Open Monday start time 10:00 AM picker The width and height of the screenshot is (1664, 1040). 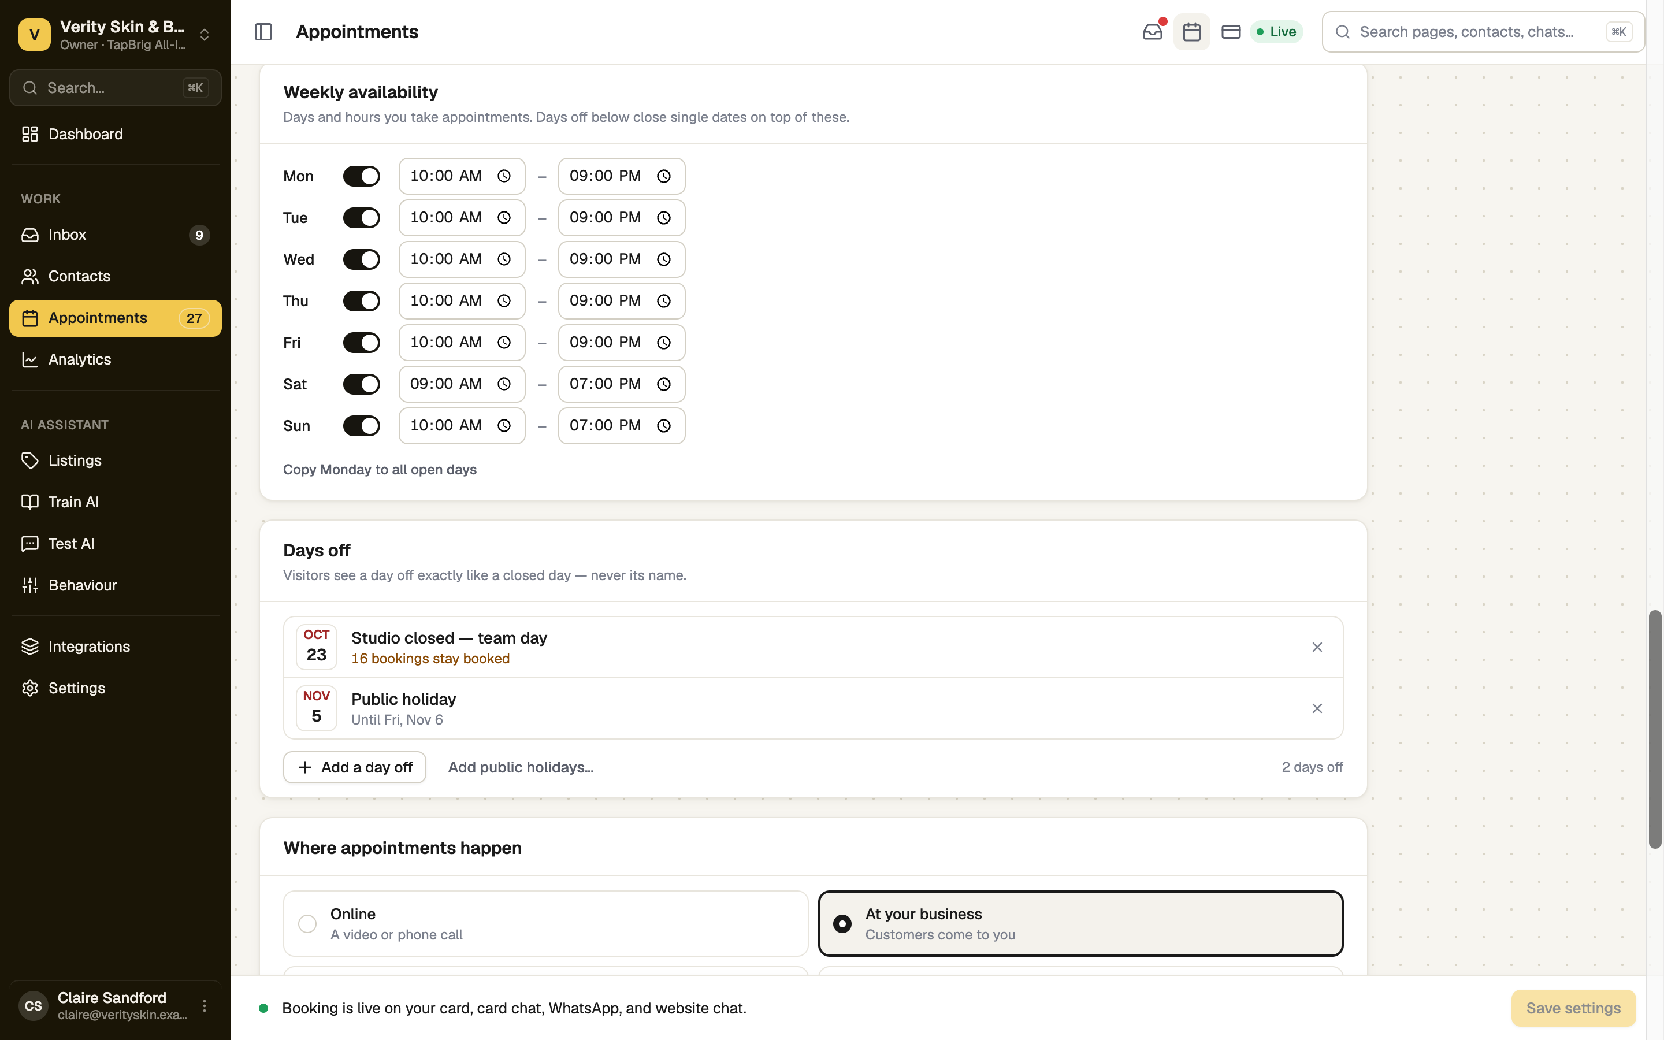[462, 176]
